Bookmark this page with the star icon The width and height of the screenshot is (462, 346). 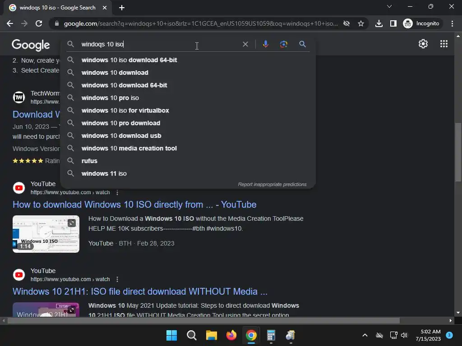click(360, 23)
